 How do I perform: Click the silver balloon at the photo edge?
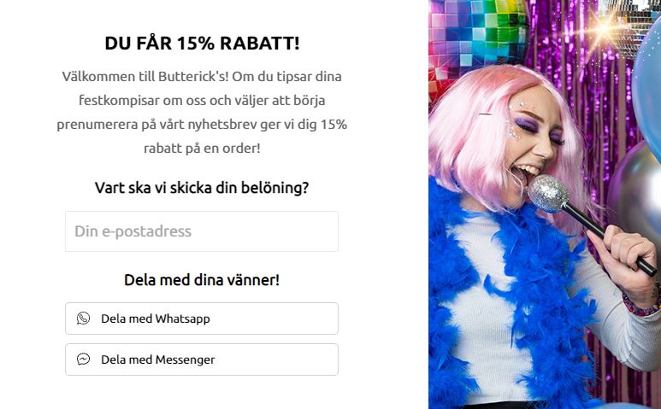(x=636, y=190)
